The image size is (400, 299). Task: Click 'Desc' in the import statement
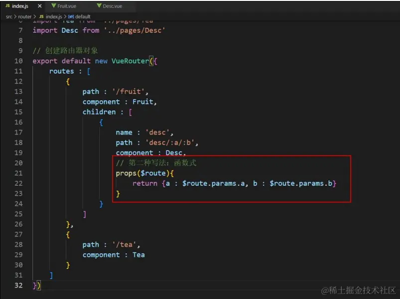coord(70,30)
